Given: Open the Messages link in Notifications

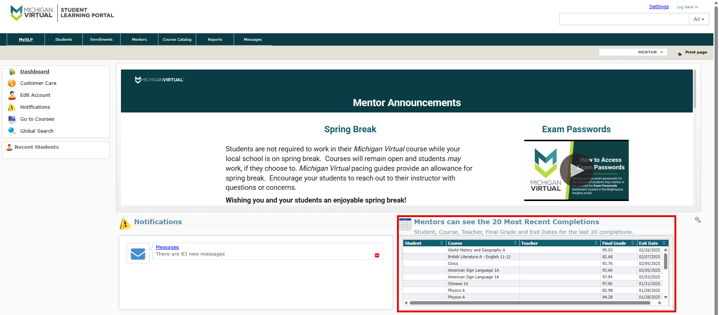Looking at the screenshot, I should tap(167, 247).
